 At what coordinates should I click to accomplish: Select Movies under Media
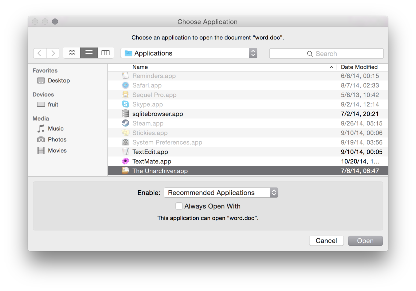click(x=57, y=150)
